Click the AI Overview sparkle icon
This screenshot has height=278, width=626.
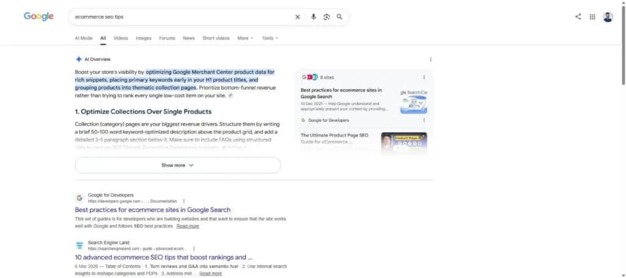(79, 59)
